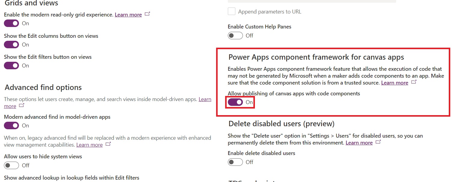Viewport: 456px width, 182px height.
Task: Click Learn more link for Delete disabled users
Action: pos(359,143)
